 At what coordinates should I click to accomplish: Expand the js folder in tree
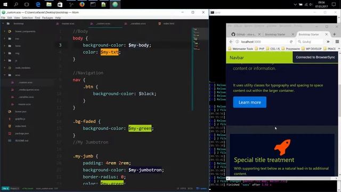click(x=5, y=60)
